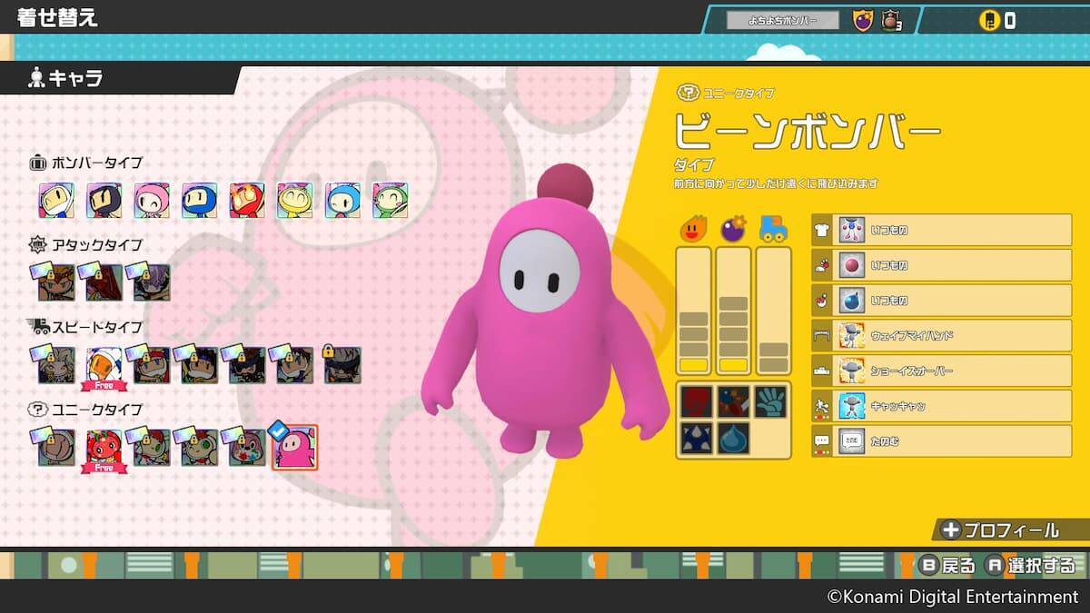Click the speed level gauge

pyautogui.click(x=773, y=311)
